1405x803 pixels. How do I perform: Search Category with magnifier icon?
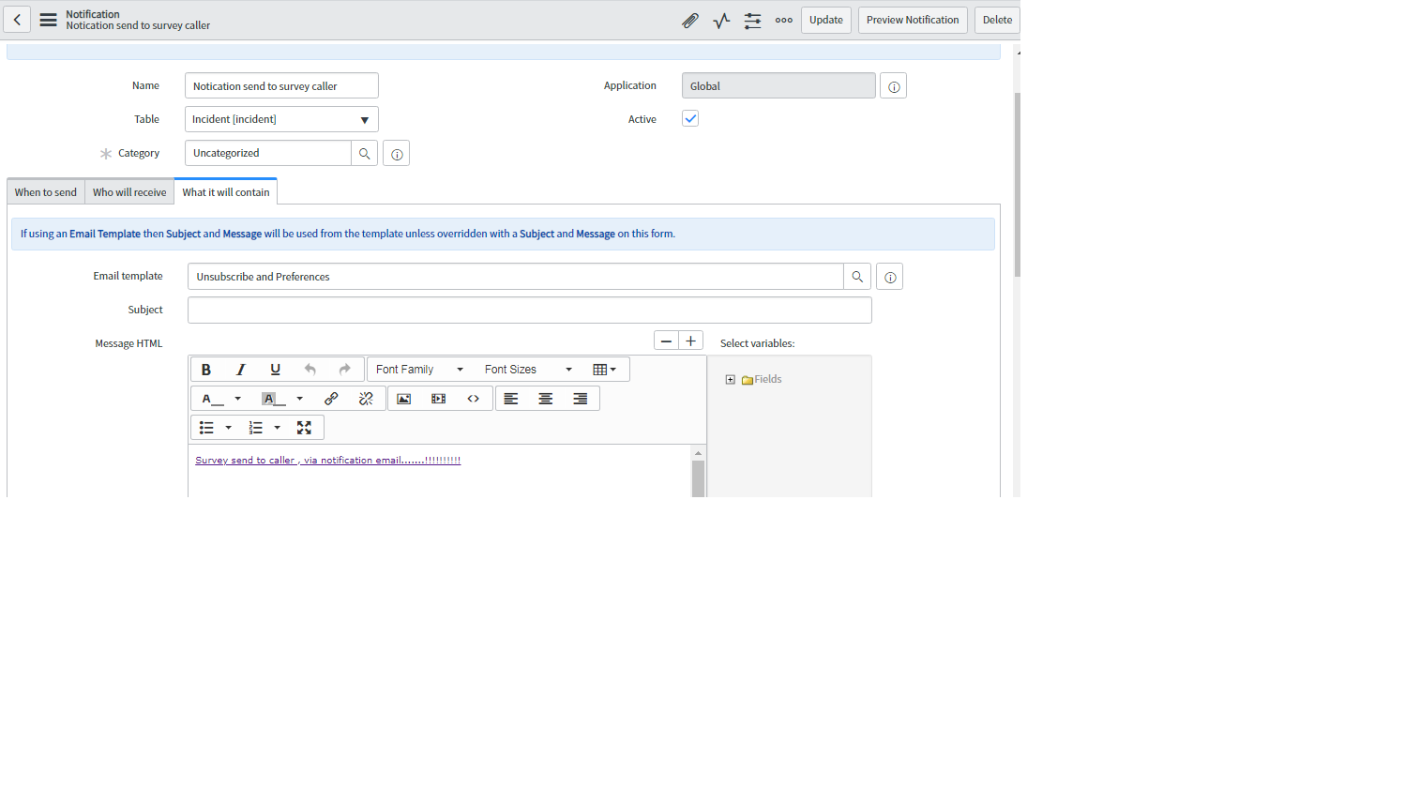(x=365, y=153)
